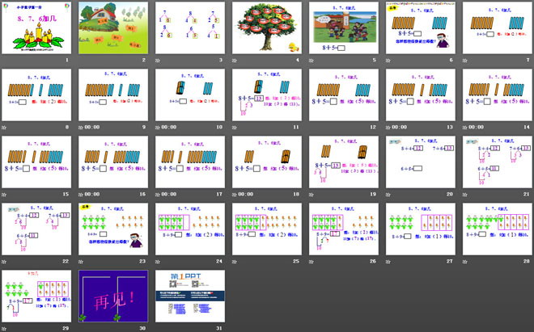The image size is (534, 332).
Task: Click animation star icon under slide 4
Action: [235, 61]
